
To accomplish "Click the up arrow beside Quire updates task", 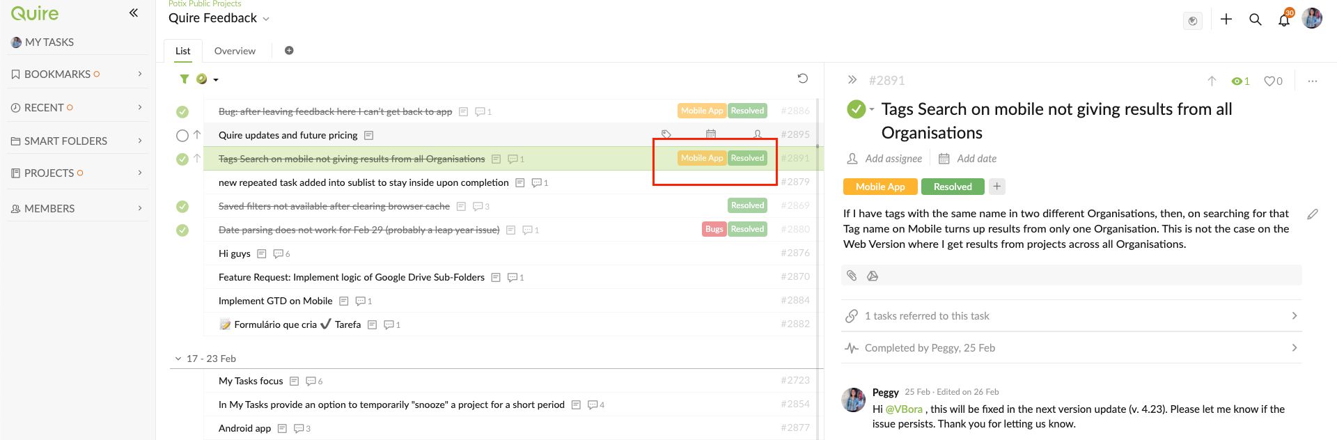I will tap(197, 135).
